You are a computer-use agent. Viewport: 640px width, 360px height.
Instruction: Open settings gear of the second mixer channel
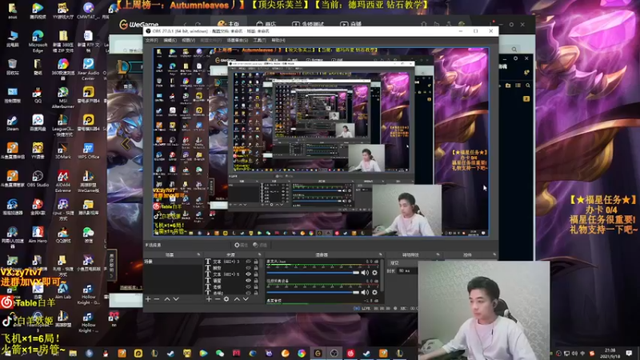(x=374, y=292)
